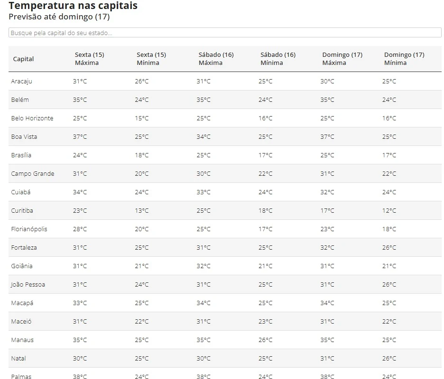Select the Aracaju row name
444x379 pixels.
click(x=21, y=81)
